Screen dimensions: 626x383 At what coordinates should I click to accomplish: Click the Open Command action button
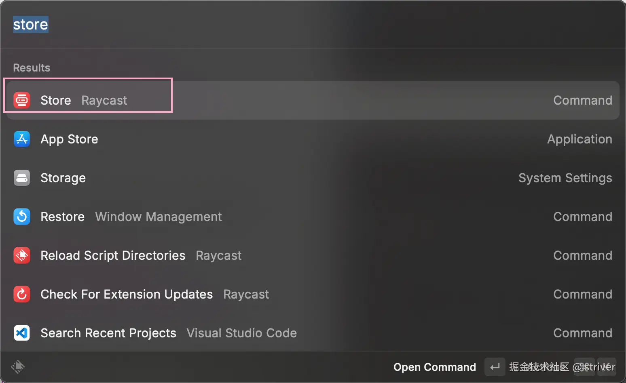pos(435,367)
